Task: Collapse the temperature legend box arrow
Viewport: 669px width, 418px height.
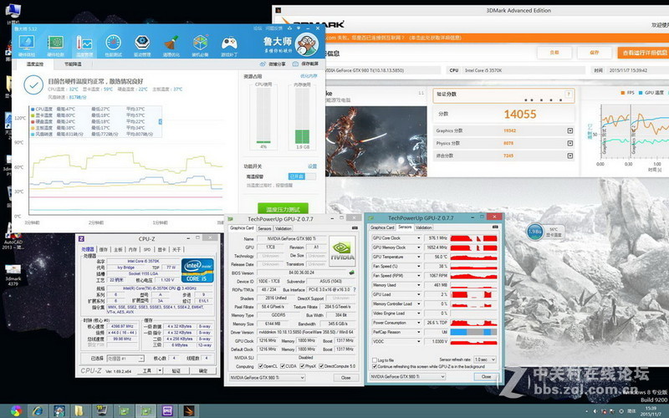Action: coord(161,121)
